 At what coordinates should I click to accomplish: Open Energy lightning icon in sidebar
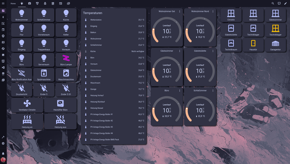3,17
